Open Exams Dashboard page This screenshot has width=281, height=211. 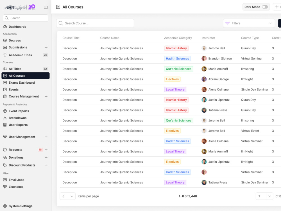22,83
